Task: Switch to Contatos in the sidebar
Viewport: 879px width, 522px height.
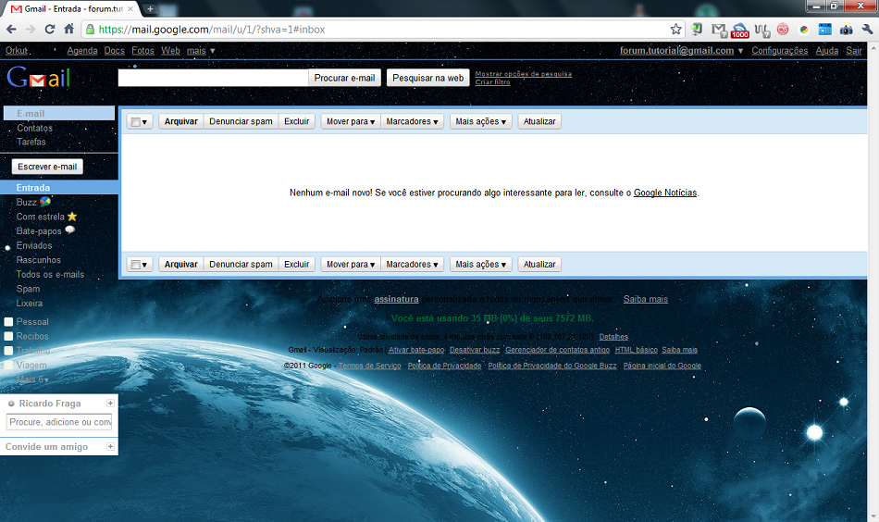Action: click(35, 128)
